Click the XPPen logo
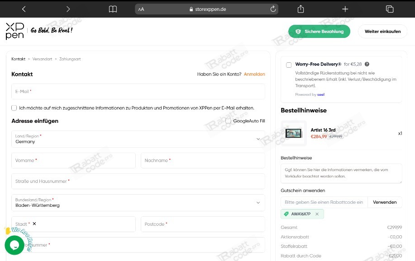 click(x=15, y=31)
